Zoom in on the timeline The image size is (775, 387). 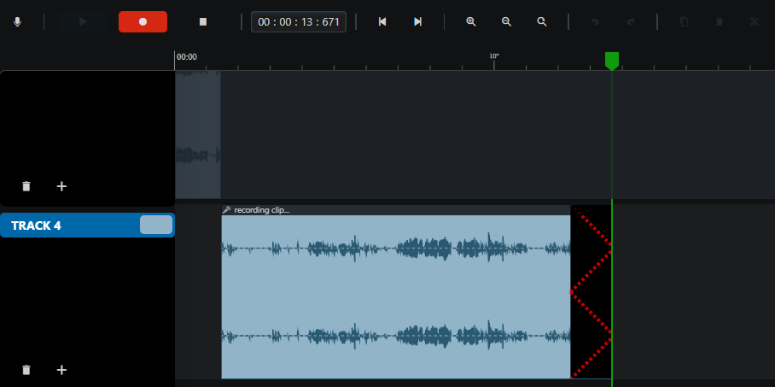coord(471,21)
